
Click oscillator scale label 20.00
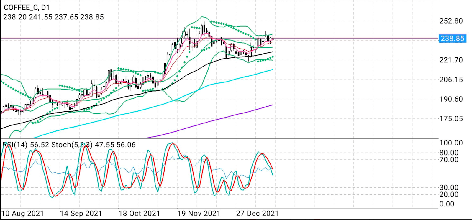(449, 194)
